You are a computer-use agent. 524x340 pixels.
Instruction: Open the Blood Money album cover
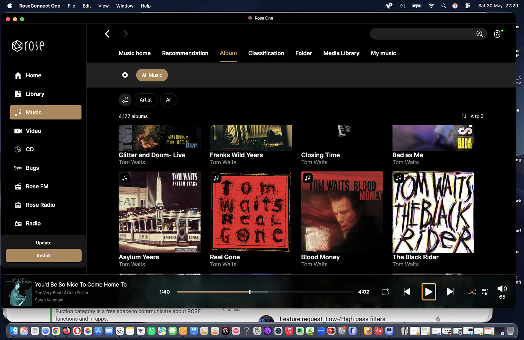342,212
